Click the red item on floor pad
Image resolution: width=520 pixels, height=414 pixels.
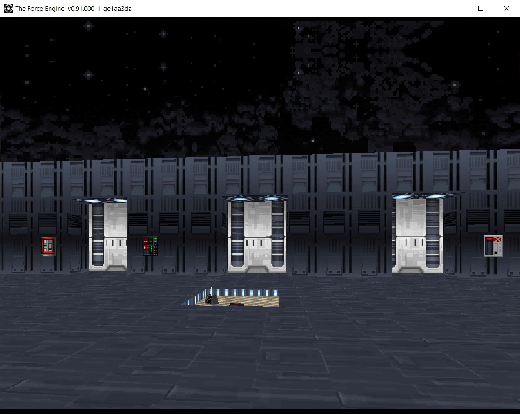(237, 304)
